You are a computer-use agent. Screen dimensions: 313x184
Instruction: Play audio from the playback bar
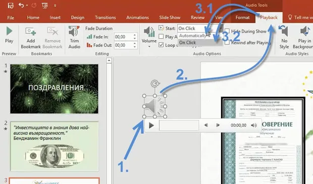[151, 125]
